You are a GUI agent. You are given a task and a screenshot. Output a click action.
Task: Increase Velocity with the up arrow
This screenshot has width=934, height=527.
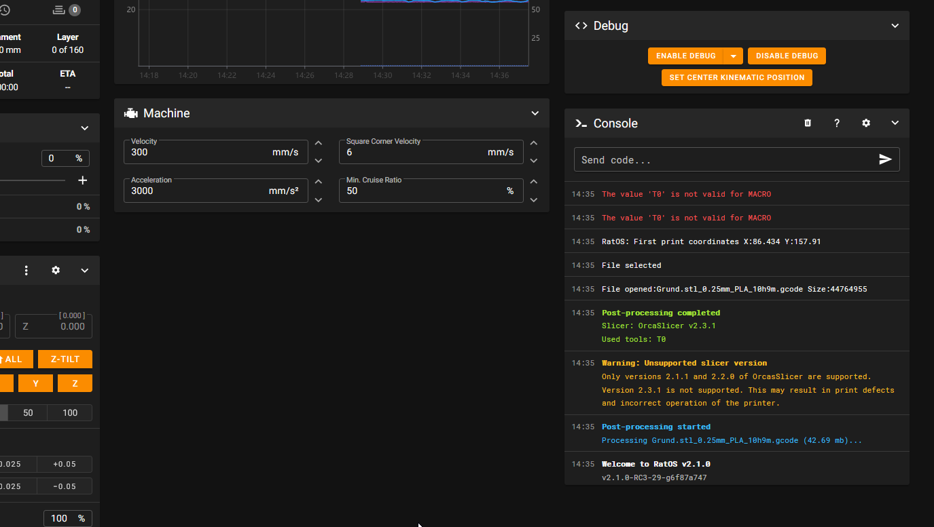click(319, 144)
